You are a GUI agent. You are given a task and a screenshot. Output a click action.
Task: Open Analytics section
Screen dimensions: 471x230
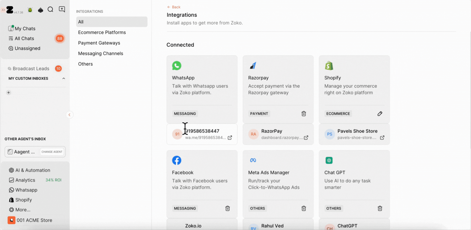pos(22,180)
